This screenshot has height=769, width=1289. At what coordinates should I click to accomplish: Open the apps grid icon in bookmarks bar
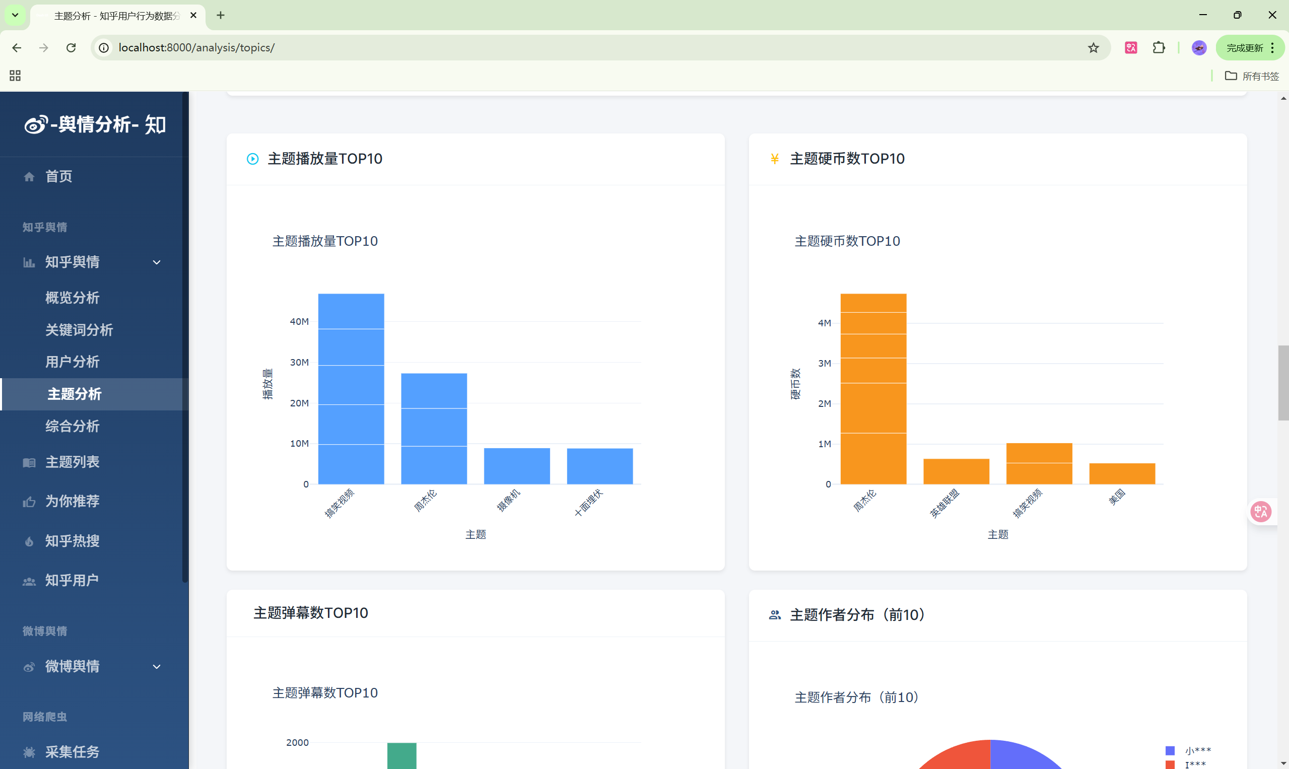[x=15, y=76]
